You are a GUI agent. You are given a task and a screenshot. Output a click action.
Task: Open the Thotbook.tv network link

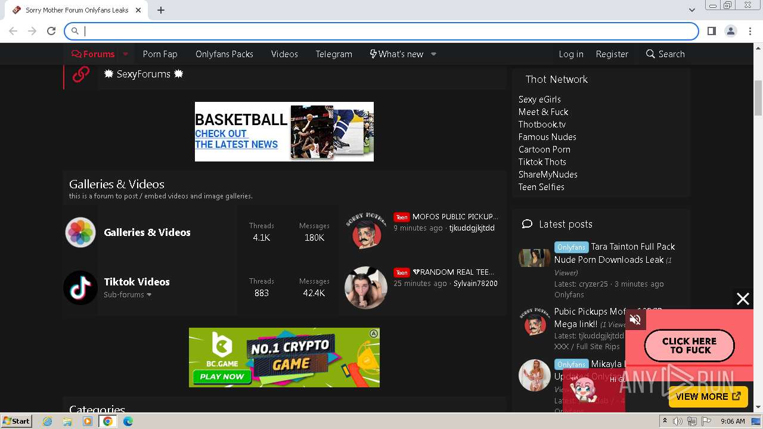[x=542, y=124]
